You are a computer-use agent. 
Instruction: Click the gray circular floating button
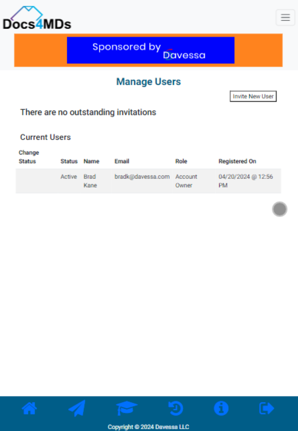click(279, 209)
